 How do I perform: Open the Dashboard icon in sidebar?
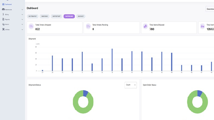tap(3, 4)
